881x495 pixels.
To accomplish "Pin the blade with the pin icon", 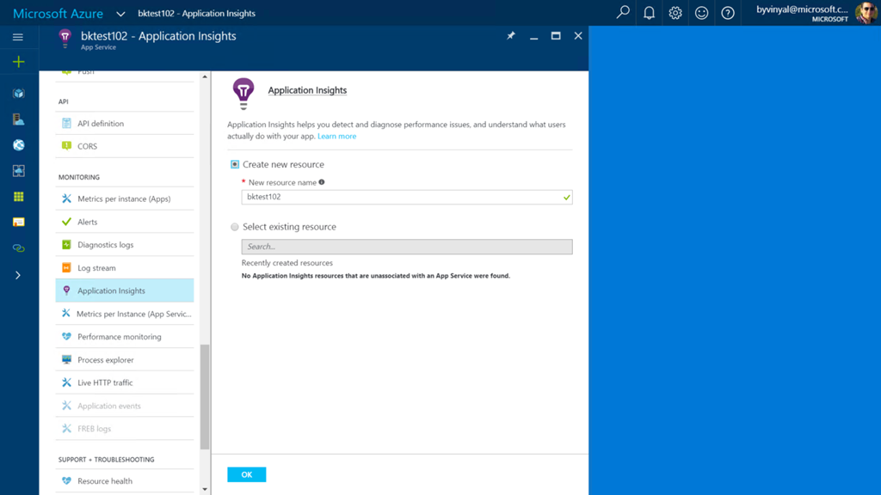I will 511,36.
